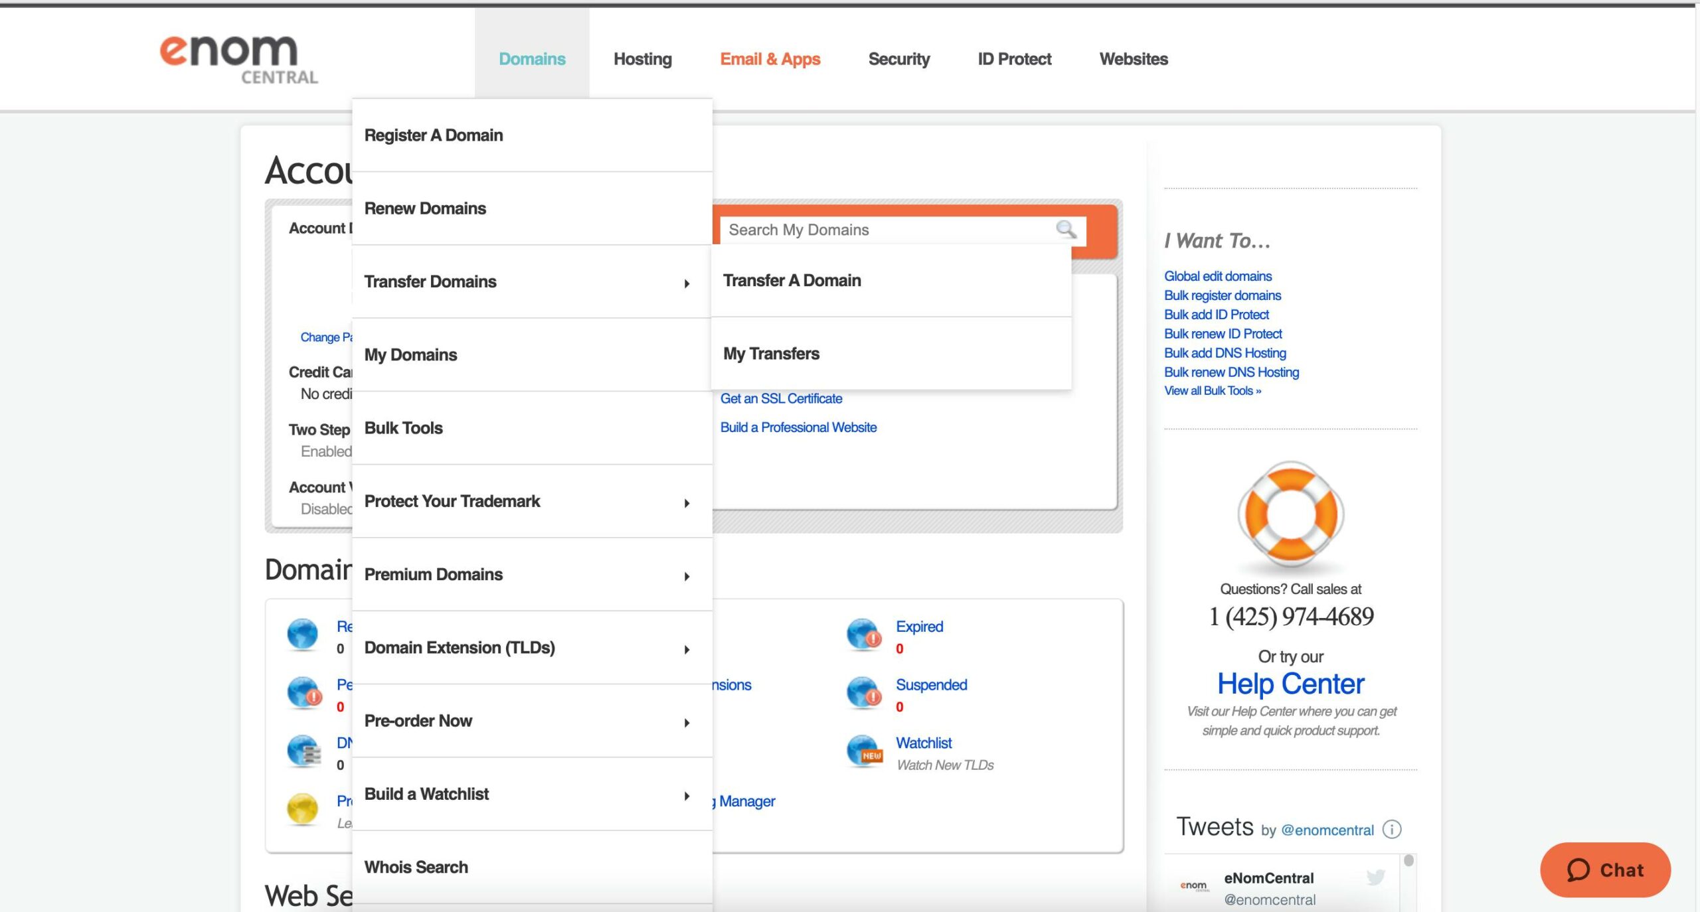
Task: Click the sales phone number text
Action: click(1291, 617)
